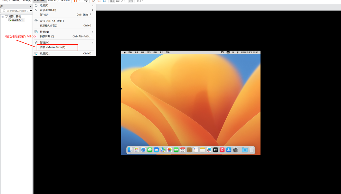Open the 快照(N) submenu
The width and height of the screenshot is (341, 194).
coord(64,32)
